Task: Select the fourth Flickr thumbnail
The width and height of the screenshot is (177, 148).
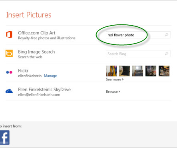Action: pos(151,71)
